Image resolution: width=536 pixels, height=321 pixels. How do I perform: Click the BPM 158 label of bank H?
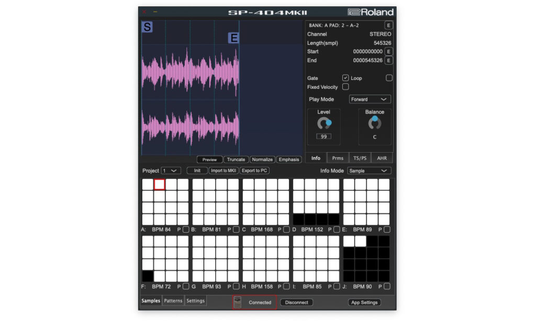(x=262, y=286)
